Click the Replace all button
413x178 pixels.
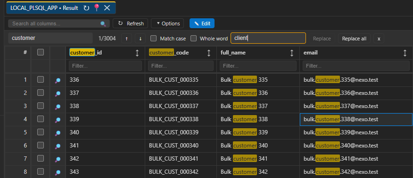(x=354, y=39)
